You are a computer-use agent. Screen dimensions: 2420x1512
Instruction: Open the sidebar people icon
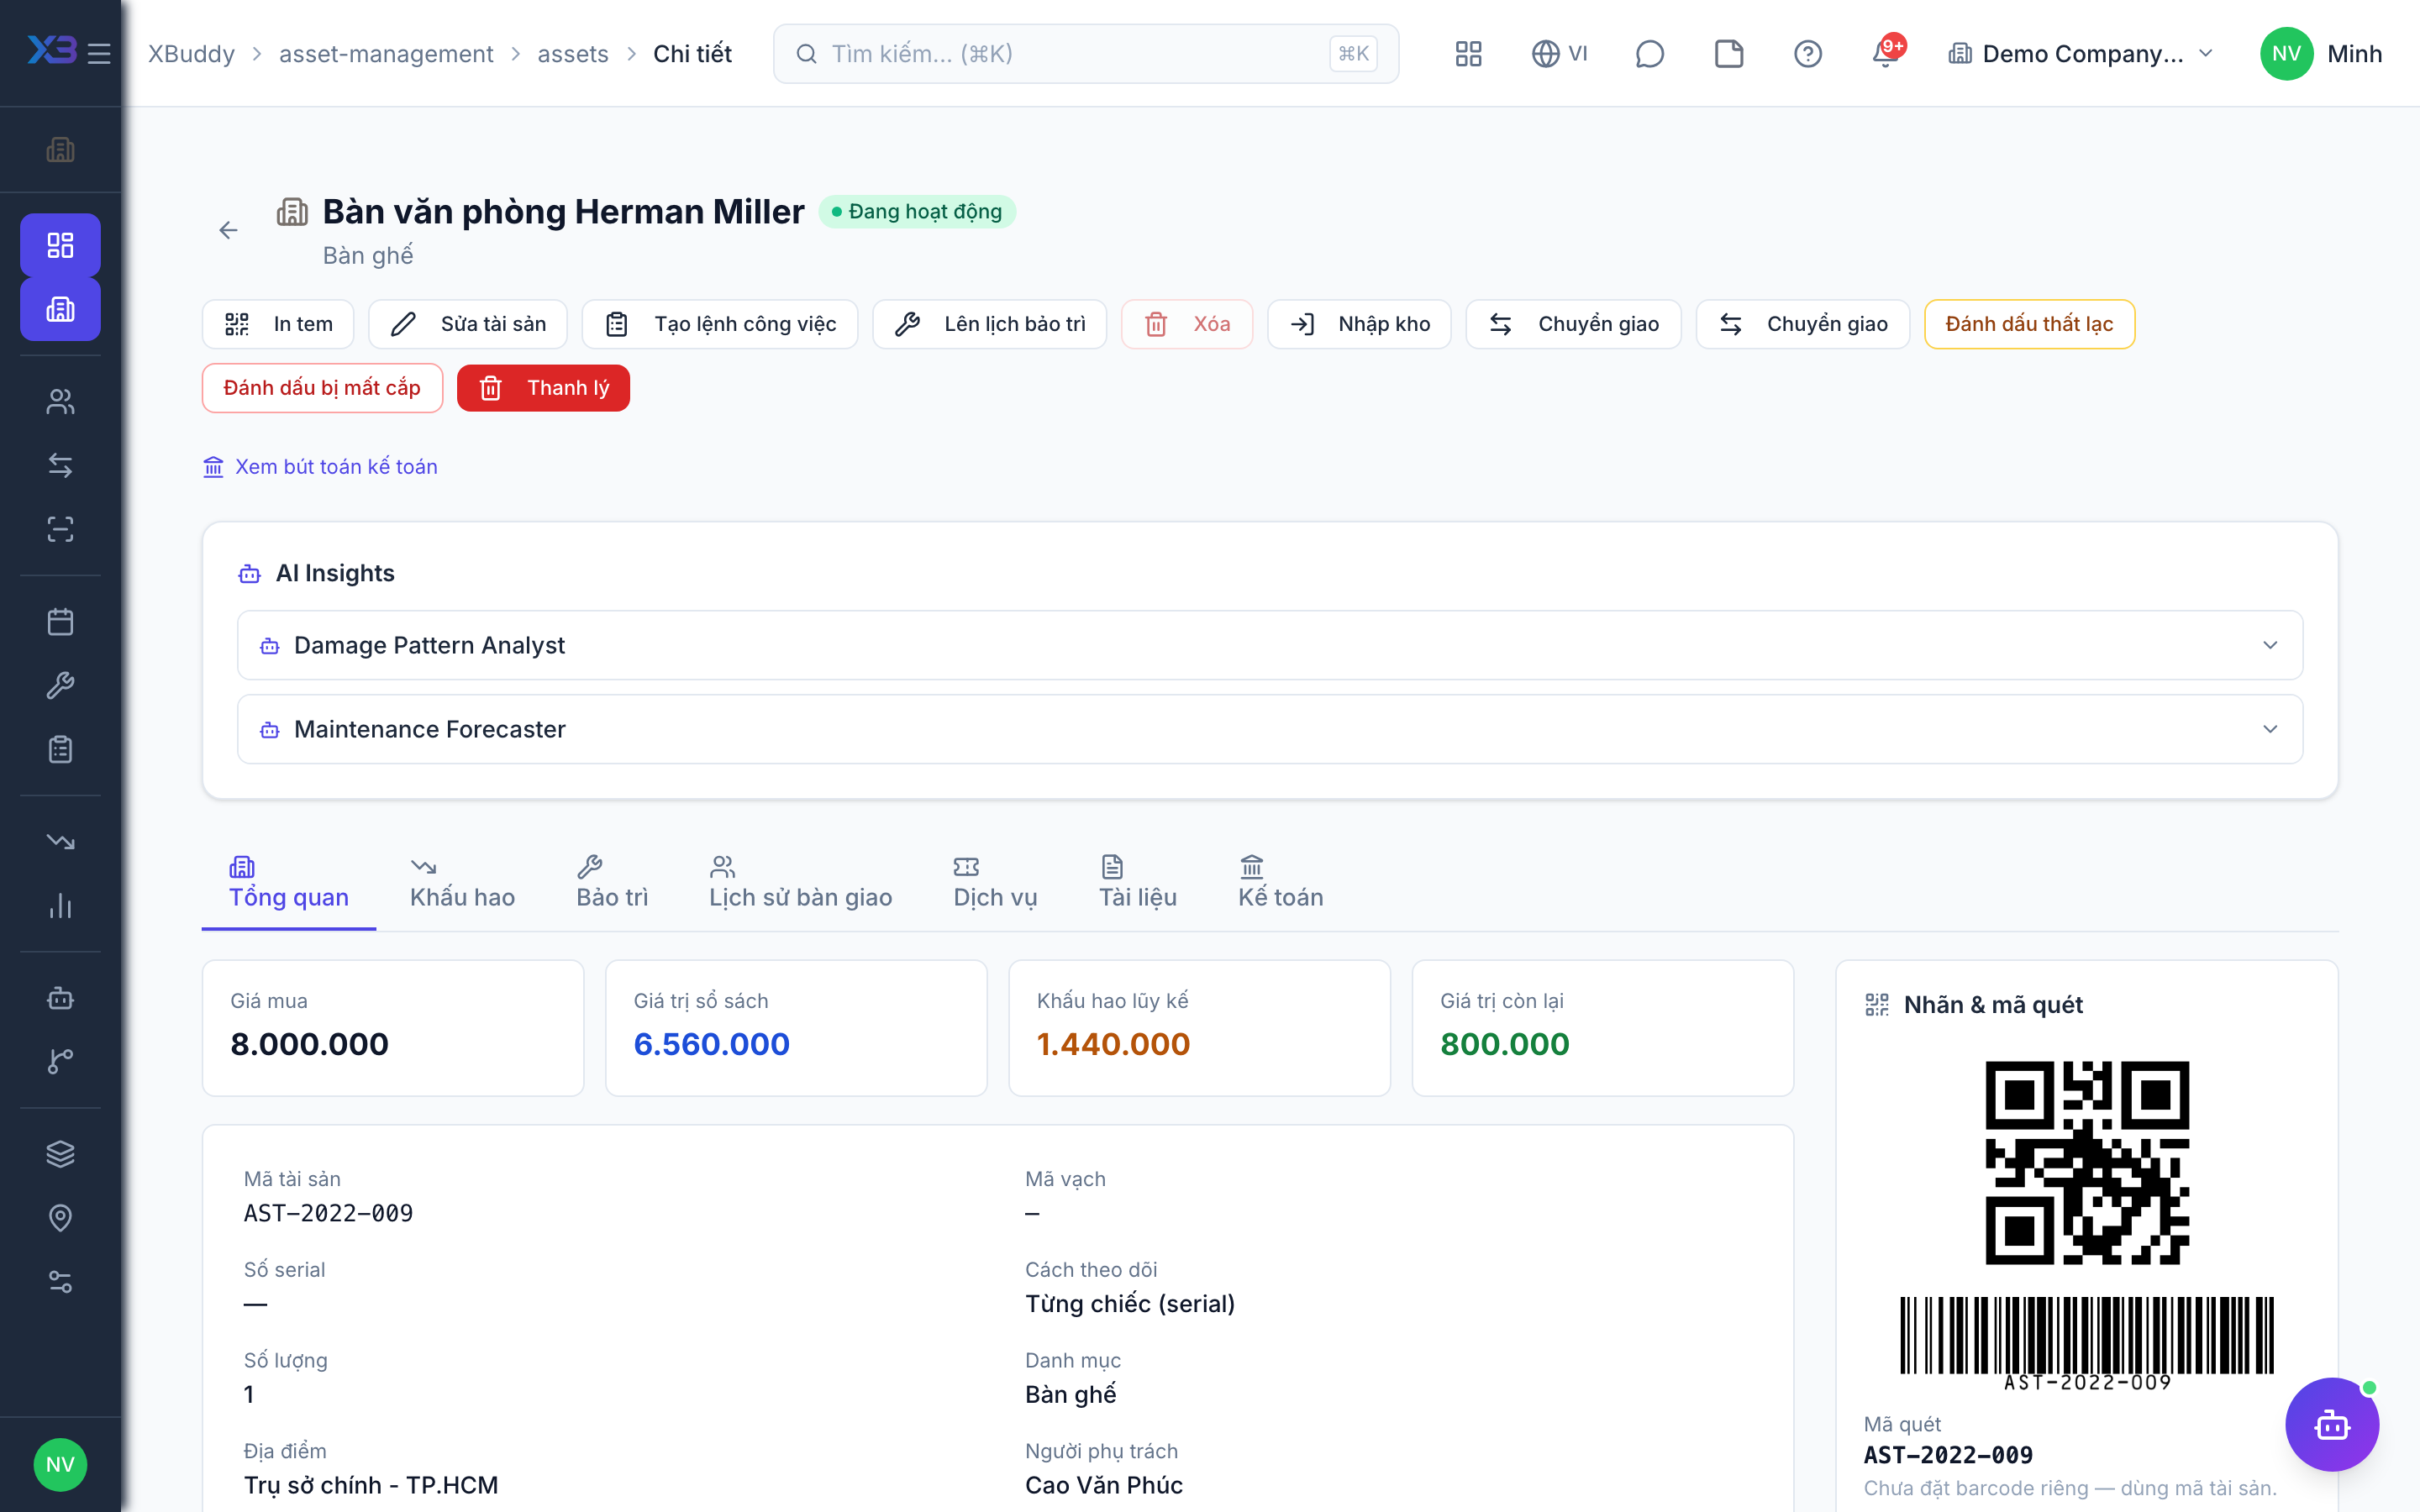60,401
